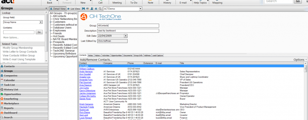Switch to List View
Image resolution: width=308 pixels, height=120 pixels.
point(73,9)
